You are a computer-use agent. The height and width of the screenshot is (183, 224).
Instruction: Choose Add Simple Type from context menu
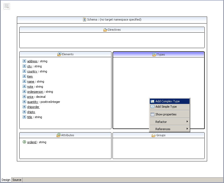click(170, 107)
